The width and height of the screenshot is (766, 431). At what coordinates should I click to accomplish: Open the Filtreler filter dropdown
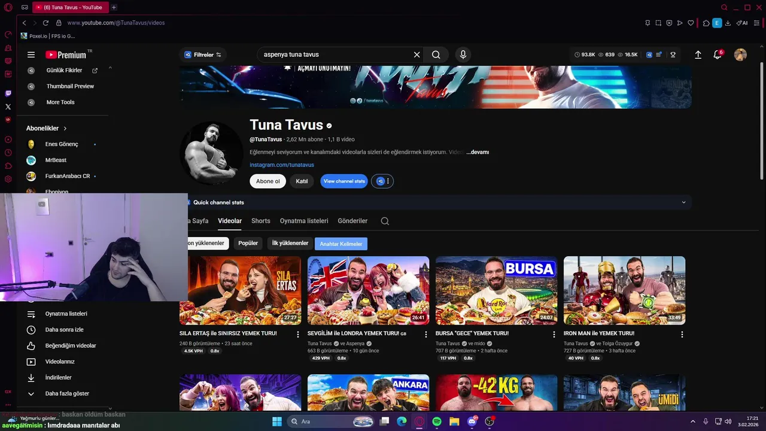pyautogui.click(x=203, y=54)
